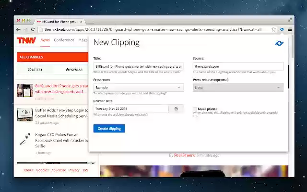The height and width of the screenshot is (192, 307).
Task: Switch to the LATEST tab
Action: click(35, 70)
